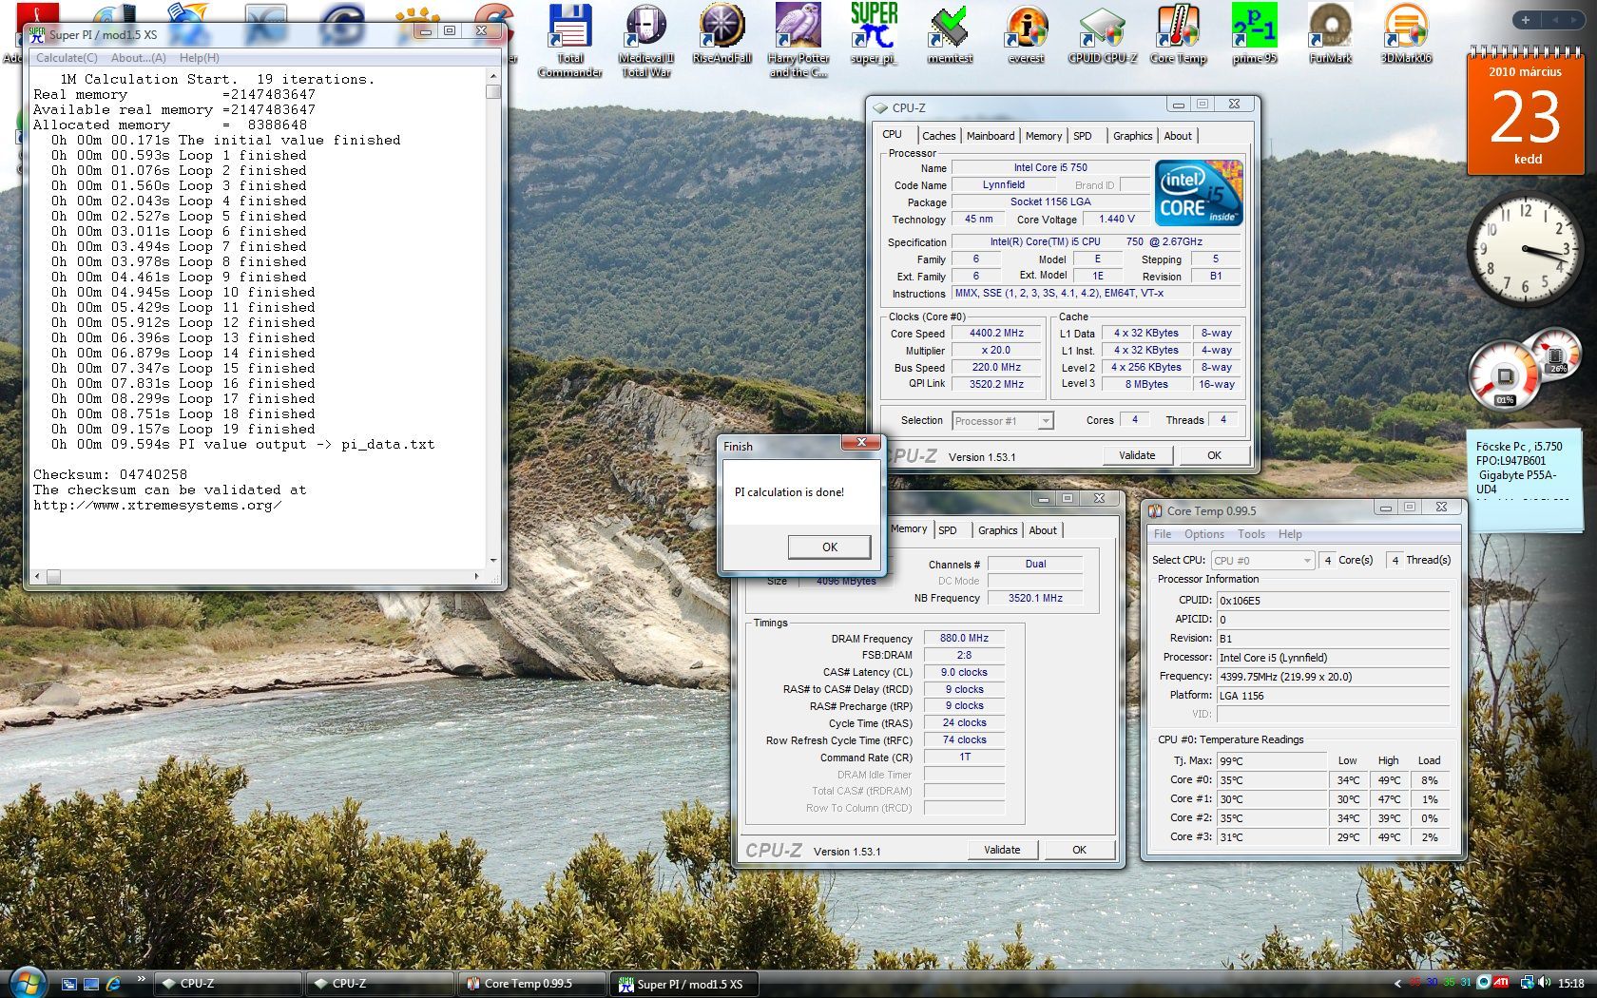The width and height of the screenshot is (1597, 998).
Task: Click the ATI tray icon
Action: point(1501,983)
